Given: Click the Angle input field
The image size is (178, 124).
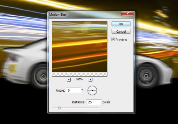Looking at the screenshot, I should coord(74,90).
